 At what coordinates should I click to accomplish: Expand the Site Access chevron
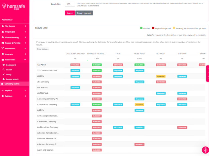click(25, 26)
